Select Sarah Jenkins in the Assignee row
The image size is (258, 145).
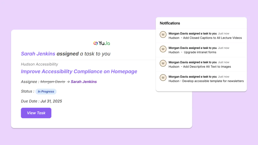tap(84, 82)
